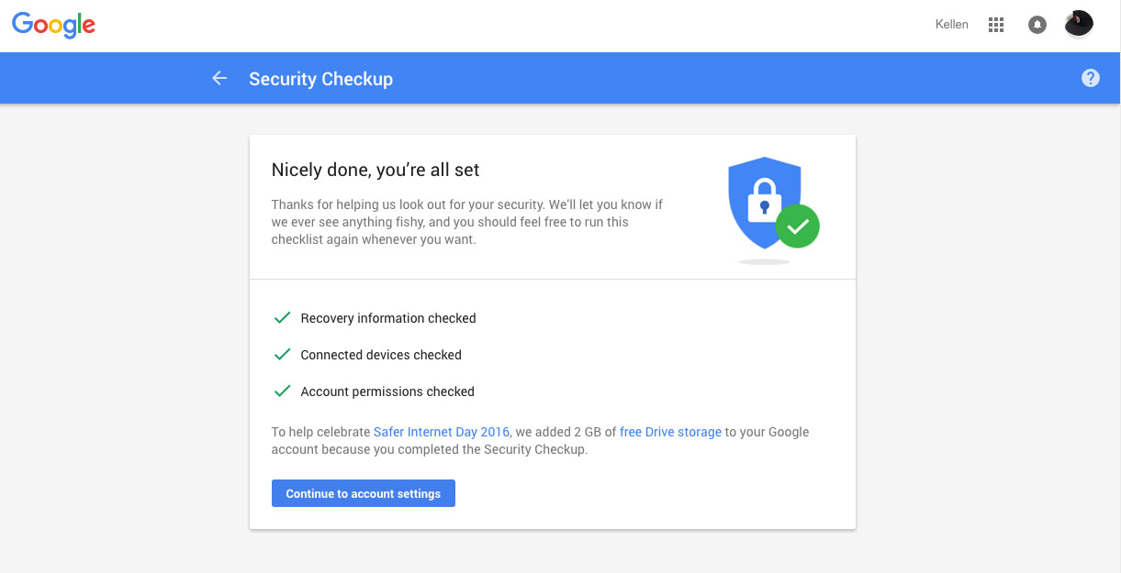Viewport: 1121px width, 573px height.
Task: Click checkmark beside Account permissions checked
Action: click(x=282, y=391)
